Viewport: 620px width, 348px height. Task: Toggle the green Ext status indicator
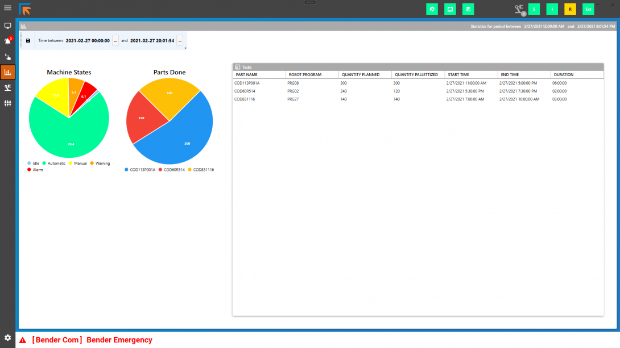(588, 9)
